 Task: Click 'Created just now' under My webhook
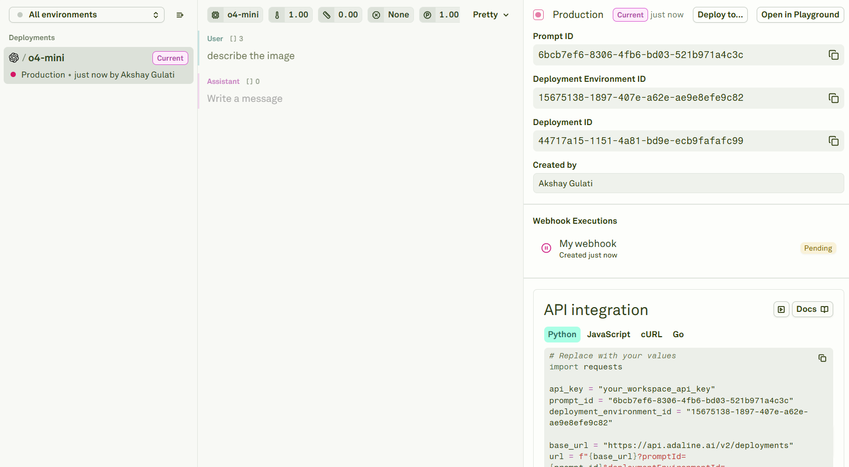coord(588,255)
